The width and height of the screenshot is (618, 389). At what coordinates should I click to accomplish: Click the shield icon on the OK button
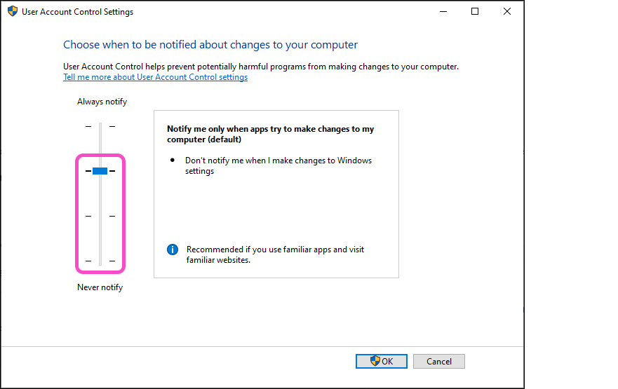[375, 361]
